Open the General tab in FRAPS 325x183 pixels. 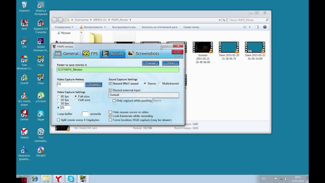67,54
